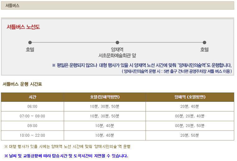The height and width of the screenshot is (161, 237).
Task: Select the 셔틀버스 title bar at top
Action: (117, 6)
